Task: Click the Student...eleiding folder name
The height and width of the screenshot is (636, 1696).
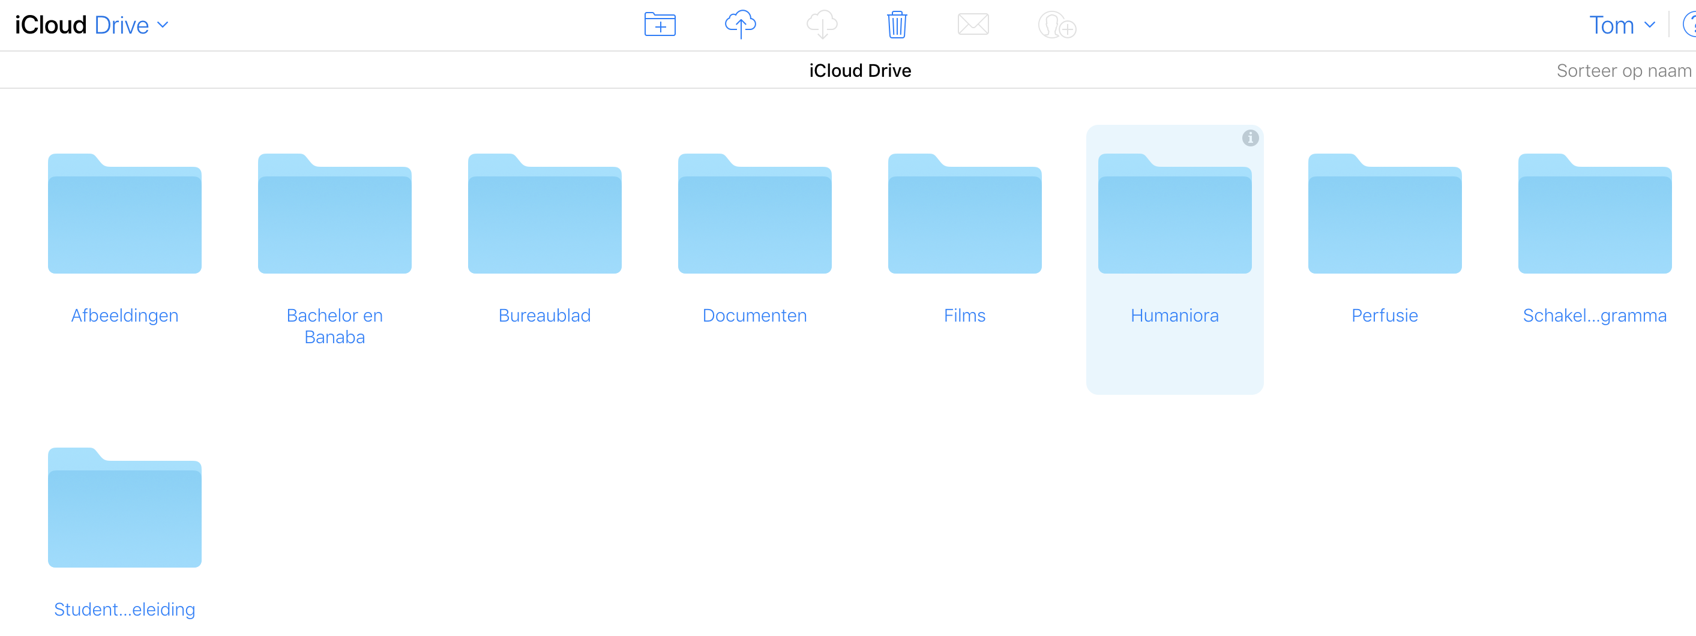Action: [124, 610]
